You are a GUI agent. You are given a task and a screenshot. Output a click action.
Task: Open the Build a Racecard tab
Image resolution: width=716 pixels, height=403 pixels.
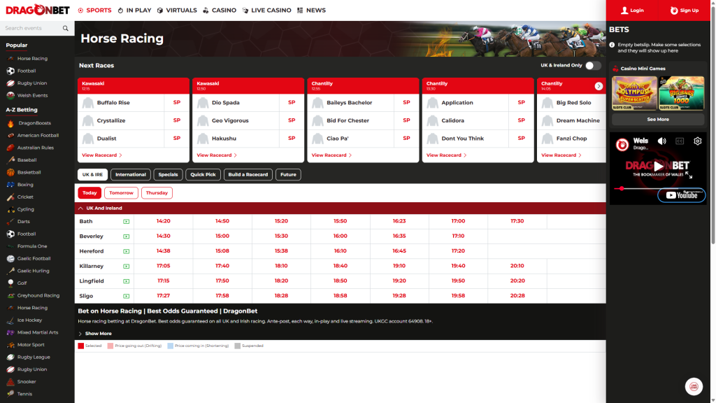click(x=248, y=174)
